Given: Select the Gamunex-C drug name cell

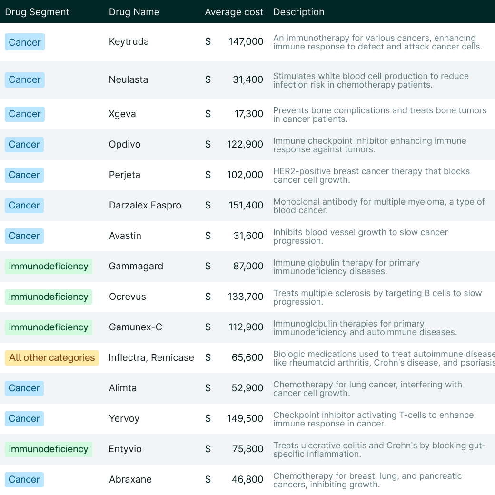Looking at the screenshot, I should [136, 327].
